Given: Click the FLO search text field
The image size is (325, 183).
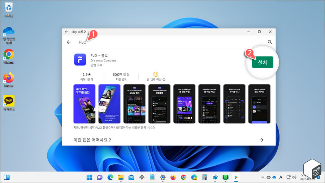Looking at the screenshot, I should click(x=83, y=42).
